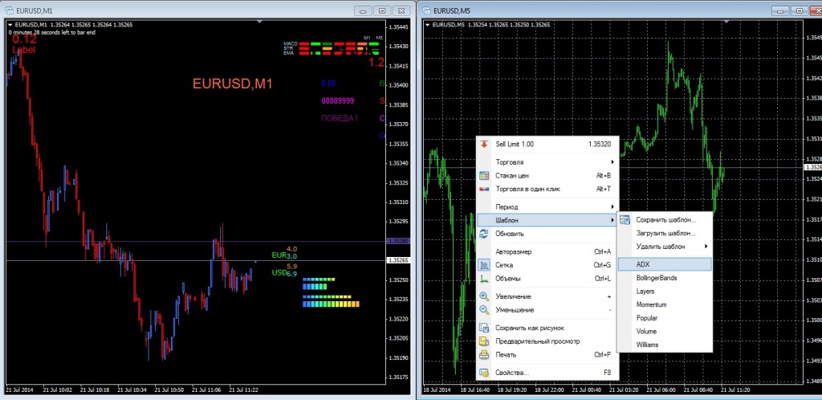
Task: Click the Печать printer icon
Action: click(484, 355)
